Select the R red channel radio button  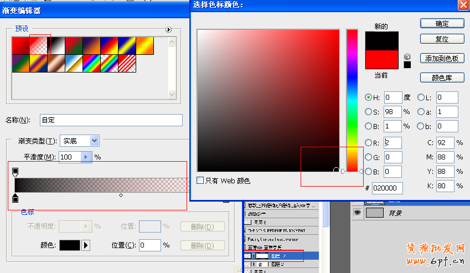[x=369, y=143]
